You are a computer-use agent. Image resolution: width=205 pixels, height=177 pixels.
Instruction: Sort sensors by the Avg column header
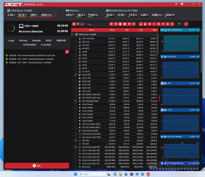(140, 29)
